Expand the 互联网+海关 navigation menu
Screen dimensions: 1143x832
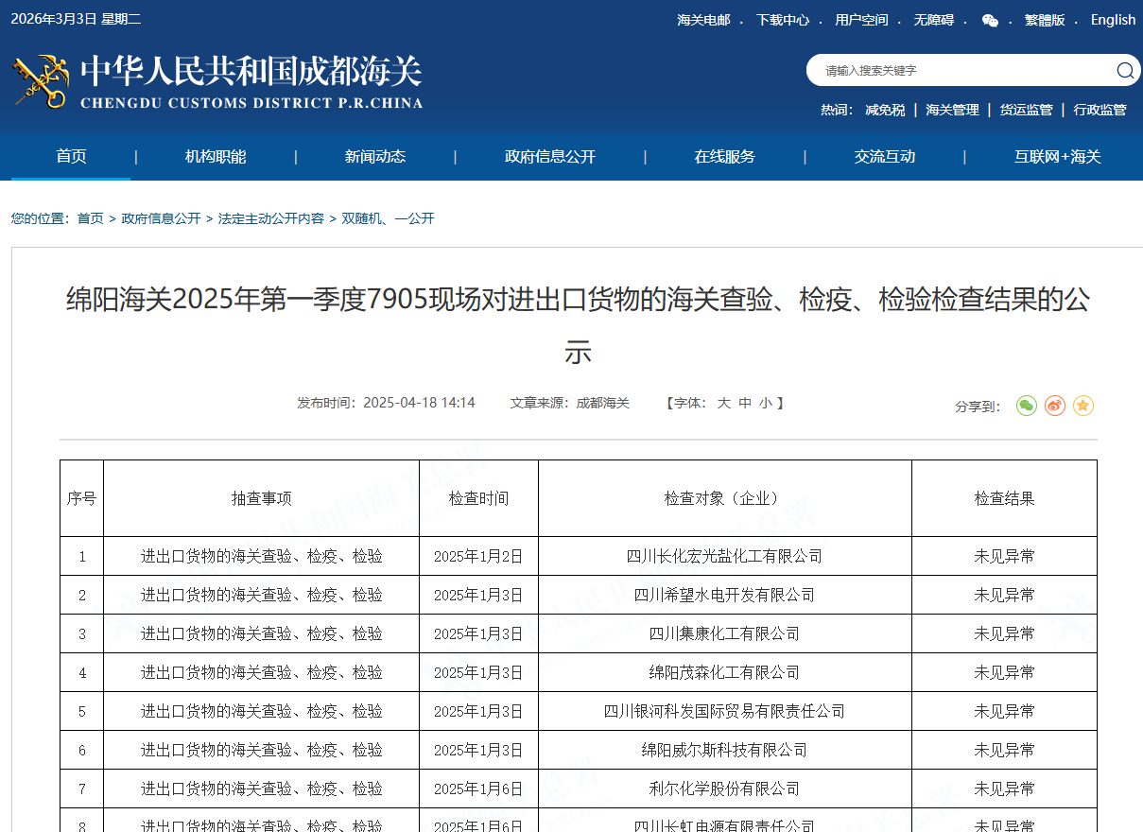click(x=1058, y=157)
